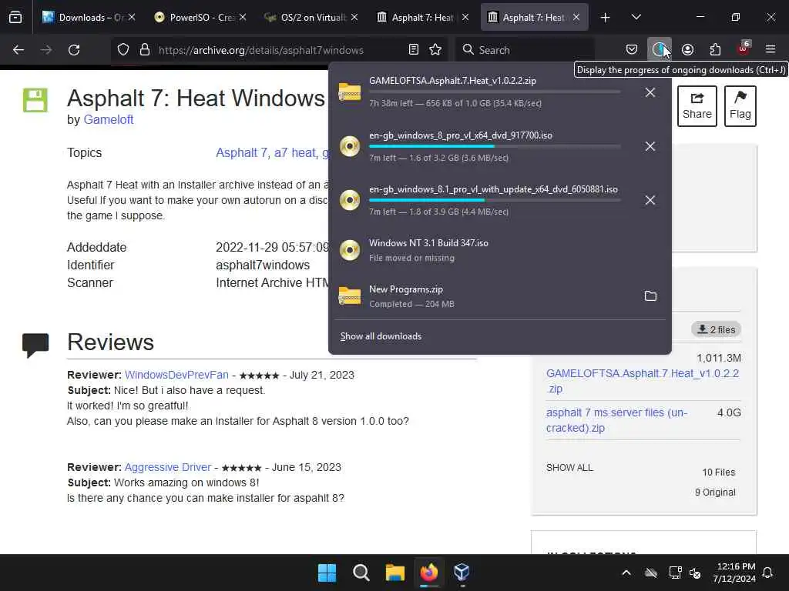Viewport: 789px width, 591px height.
Task: Toggle Reader View for this page
Action: 414,50
